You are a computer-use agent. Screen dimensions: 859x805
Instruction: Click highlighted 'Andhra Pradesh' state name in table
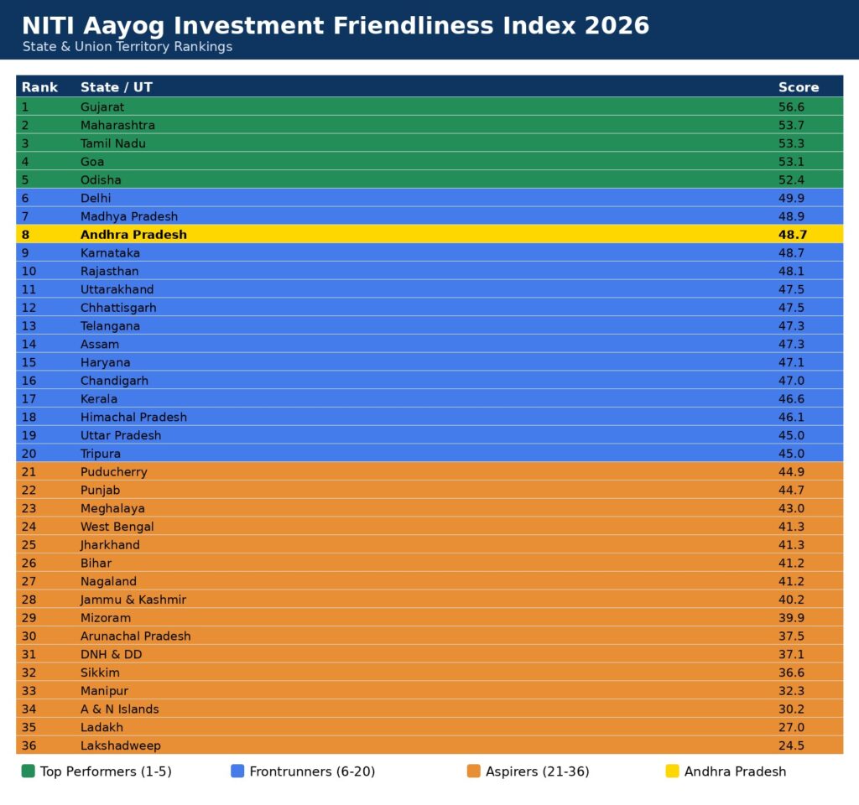[133, 235]
